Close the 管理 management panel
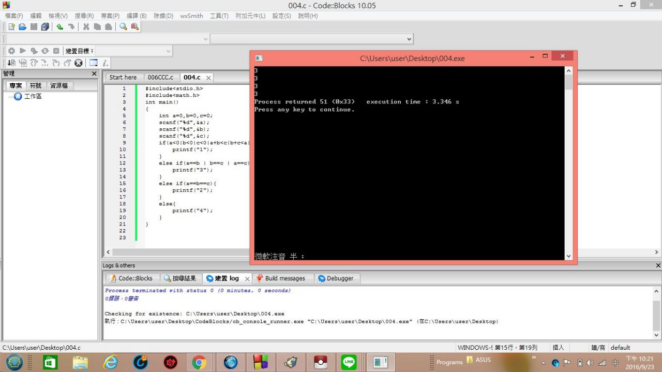 tap(94, 74)
